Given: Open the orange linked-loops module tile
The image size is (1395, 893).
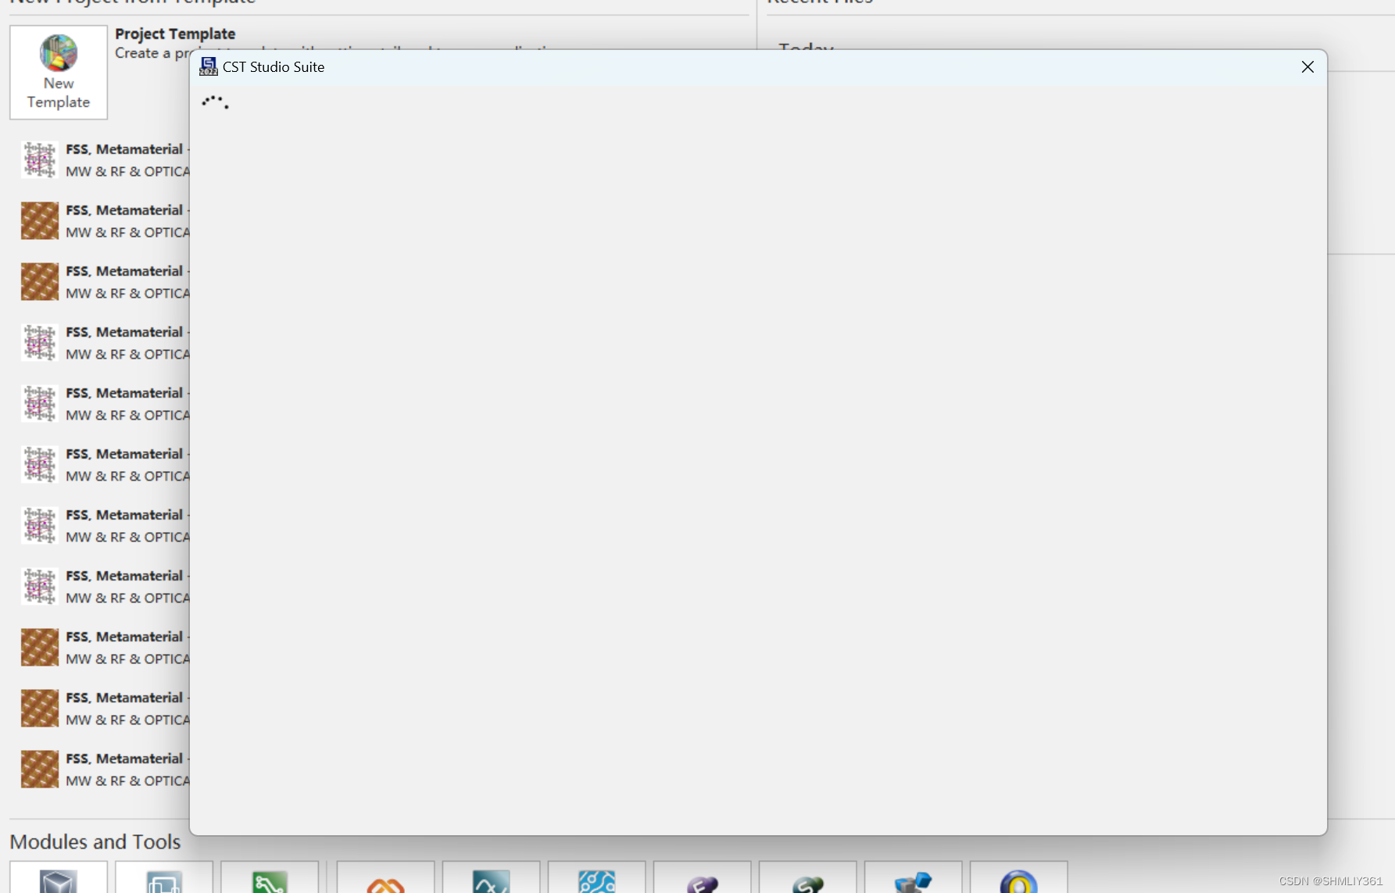Looking at the screenshot, I should [385, 878].
